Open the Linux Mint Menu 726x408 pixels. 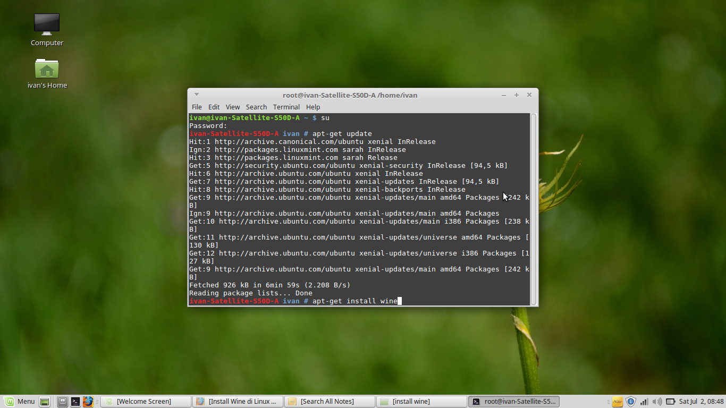pyautogui.click(x=19, y=401)
